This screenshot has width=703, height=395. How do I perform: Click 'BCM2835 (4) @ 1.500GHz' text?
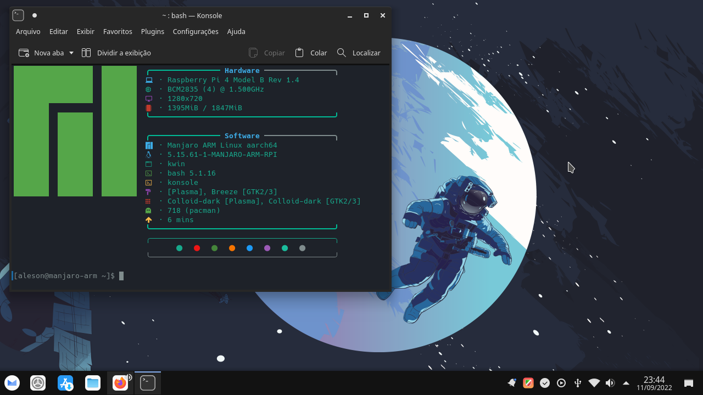tap(216, 89)
